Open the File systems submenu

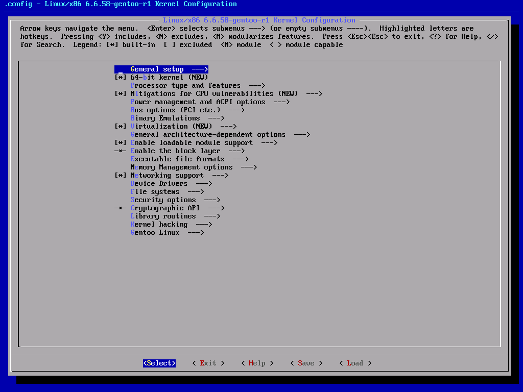point(167,192)
